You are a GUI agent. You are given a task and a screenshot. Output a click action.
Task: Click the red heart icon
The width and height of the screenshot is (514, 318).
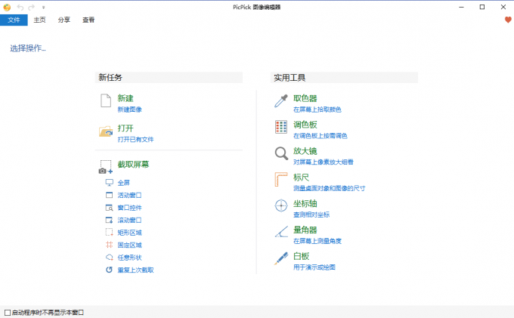point(508,20)
